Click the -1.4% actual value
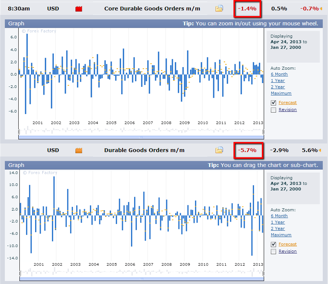This screenshot has height=284, width=328. [x=247, y=9]
